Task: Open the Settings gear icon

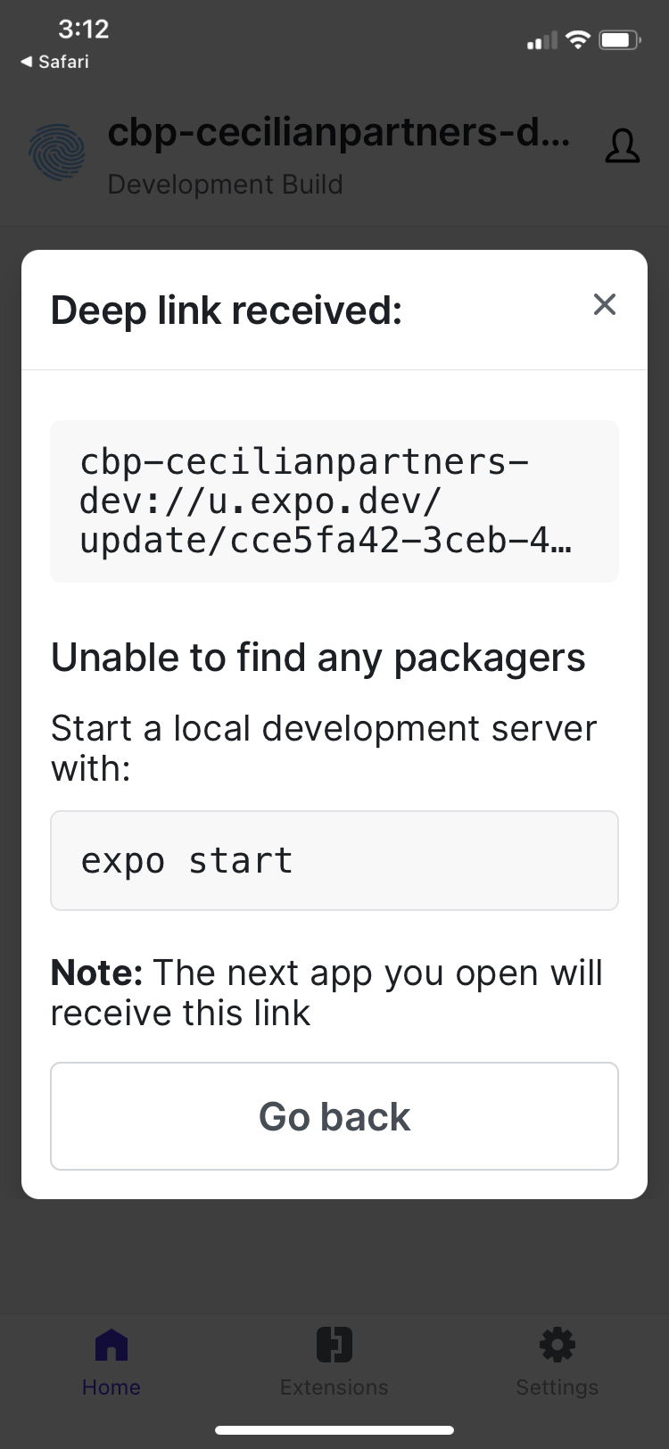Action: coord(557,1345)
